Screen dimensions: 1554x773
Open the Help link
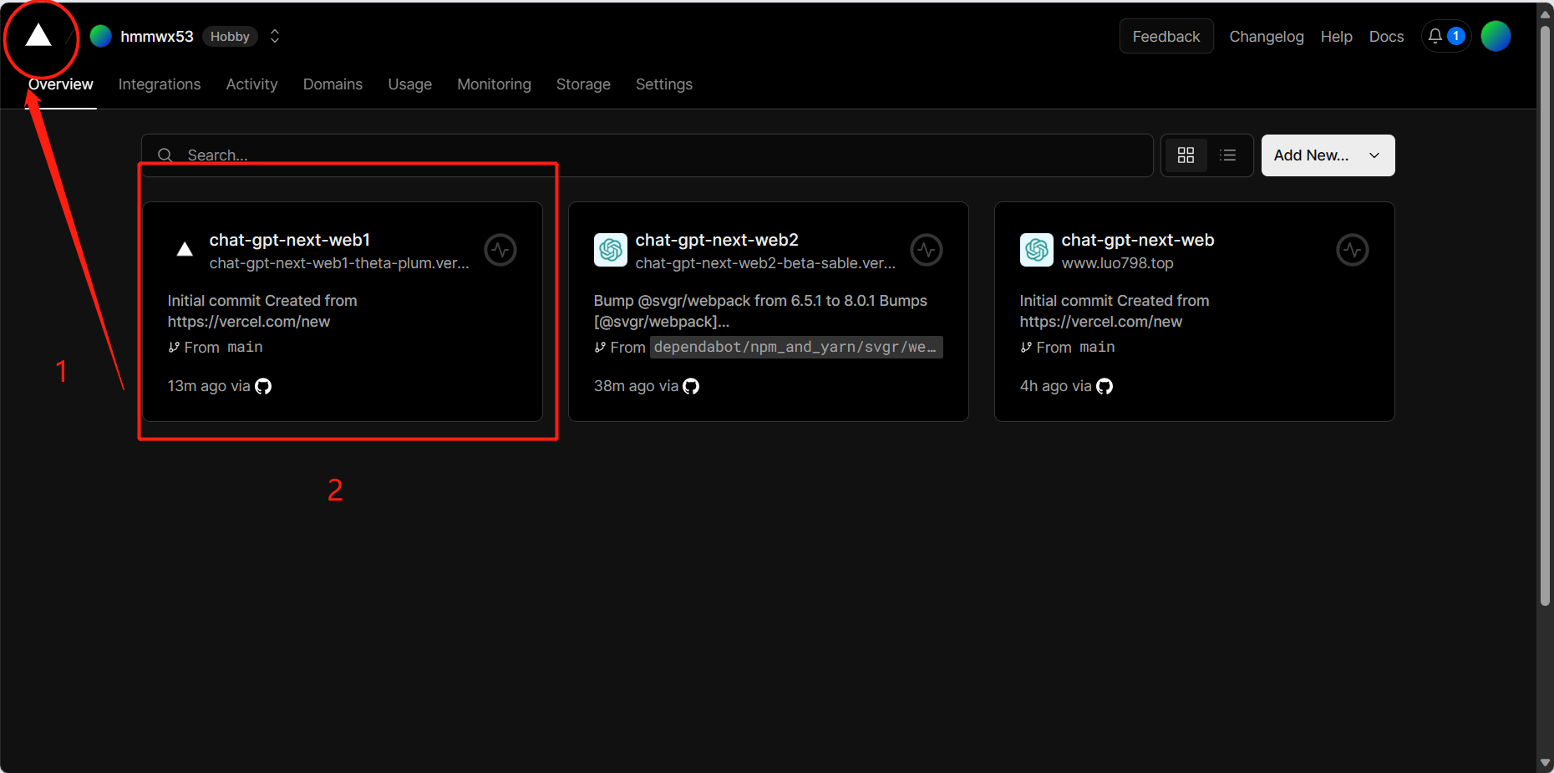(1336, 37)
